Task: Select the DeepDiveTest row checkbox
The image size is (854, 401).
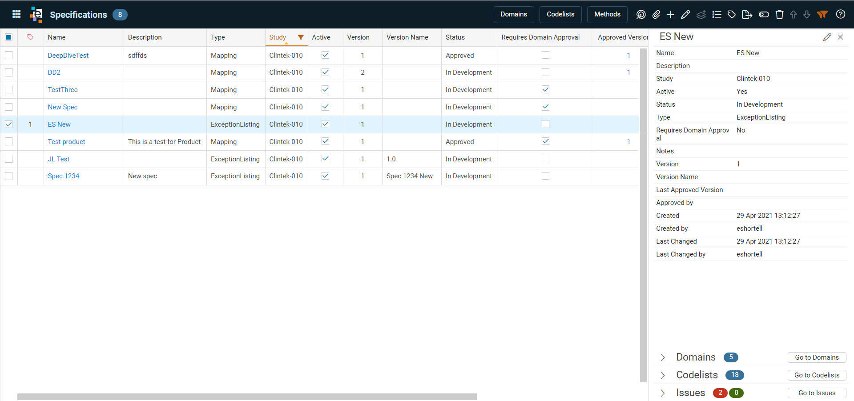Action: pyautogui.click(x=8, y=55)
